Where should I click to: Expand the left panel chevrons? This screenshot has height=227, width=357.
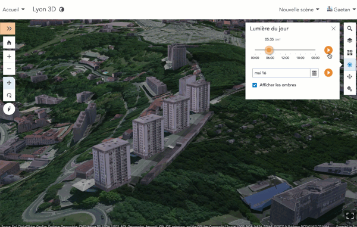pos(8,29)
